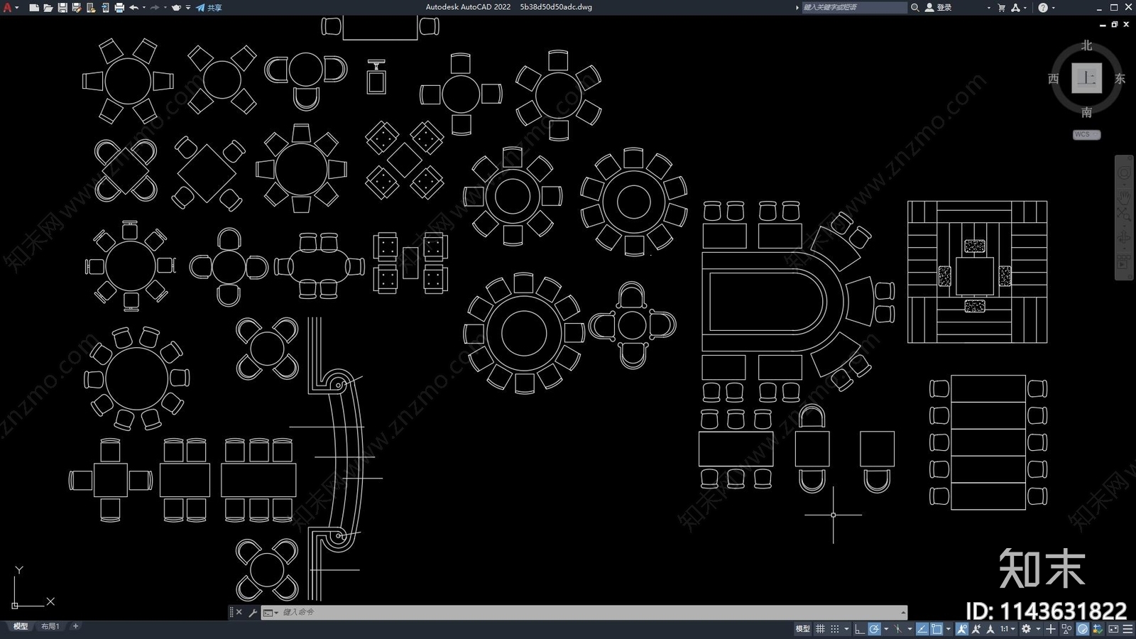Screen dimensions: 1136x639
Task: Open a file with the folder icon
Action: (48, 8)
